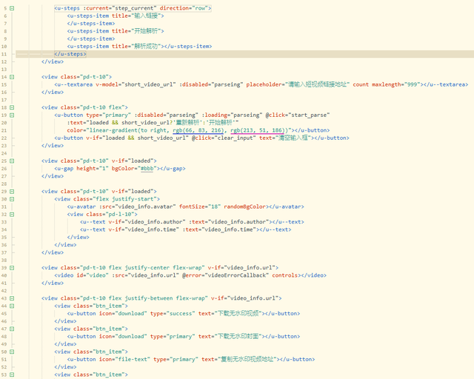The image size is (474, 379).
Task: Fold the btn_item view on line 50
Action: point(12,352)
